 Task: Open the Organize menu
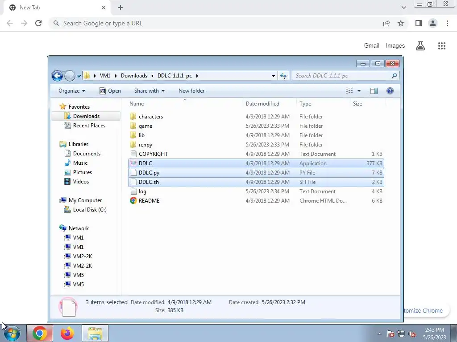click(x=72, y=91)
